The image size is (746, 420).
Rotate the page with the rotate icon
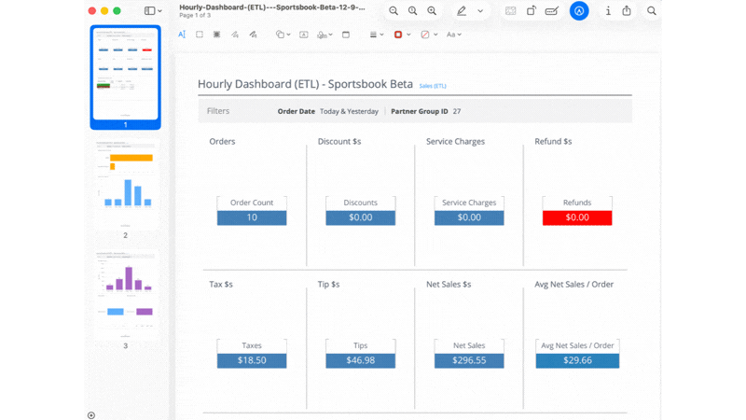[531, 11]
